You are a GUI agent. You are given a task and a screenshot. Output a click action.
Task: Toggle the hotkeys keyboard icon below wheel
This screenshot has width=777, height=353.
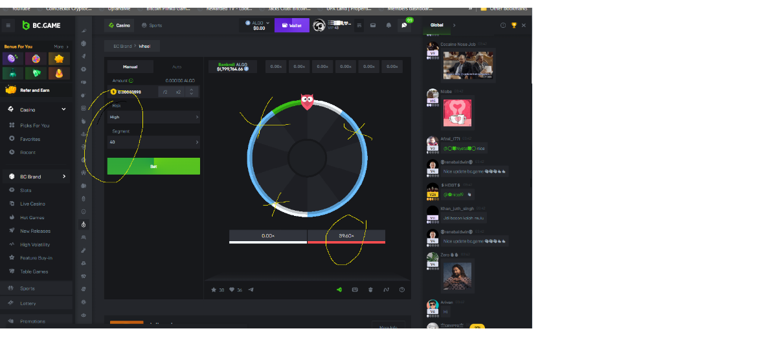pos(355,290)
